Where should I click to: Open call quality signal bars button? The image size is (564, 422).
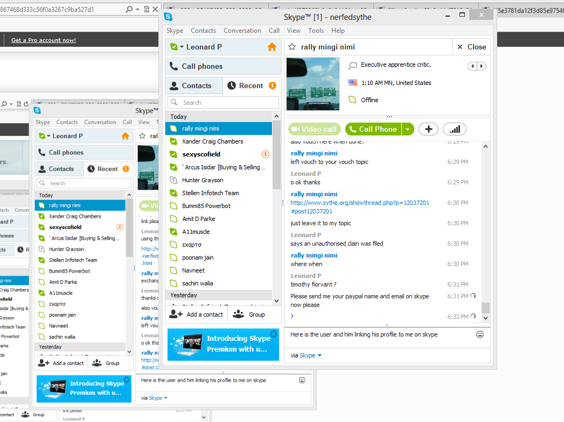click(x=455, y=129)
